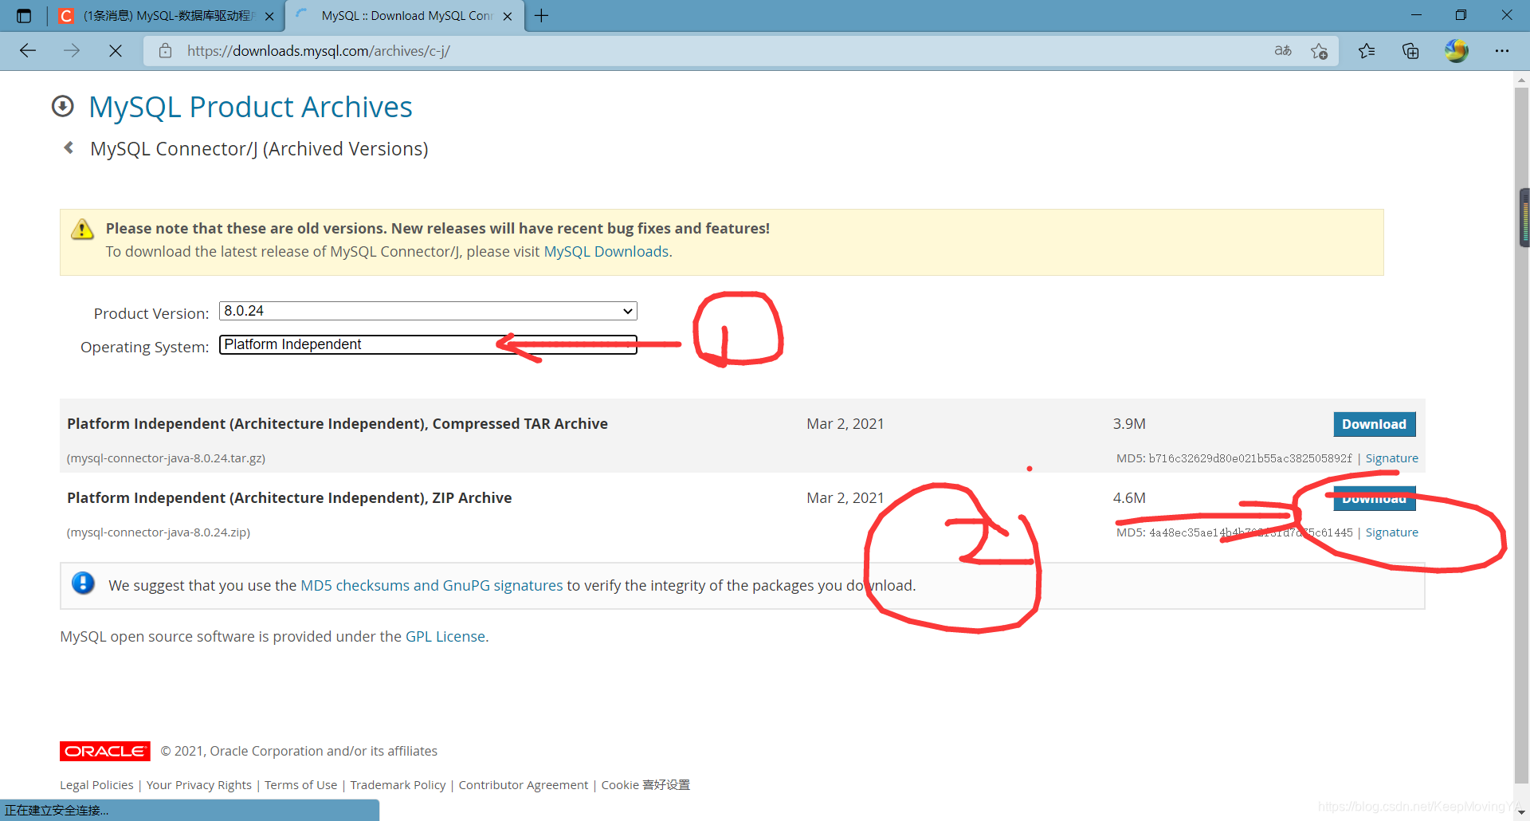This screenshot has width=1530, height=821.
Task: Open the GPL License link
Action: pyautogui.click(x=445, y=636)
